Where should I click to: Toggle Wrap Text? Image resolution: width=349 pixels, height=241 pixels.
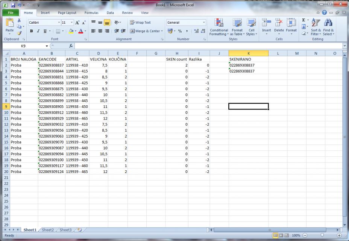click(140, 23)
